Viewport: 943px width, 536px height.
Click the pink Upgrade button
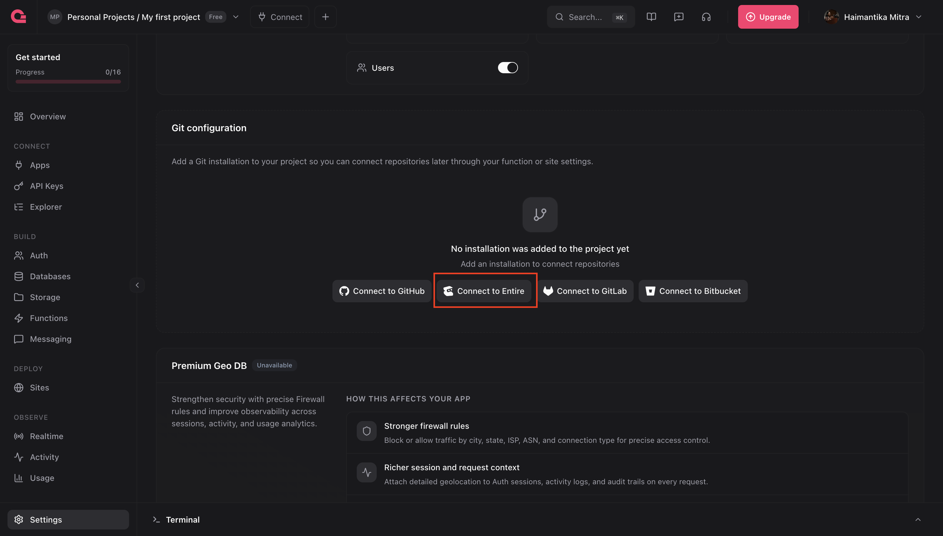768,17
